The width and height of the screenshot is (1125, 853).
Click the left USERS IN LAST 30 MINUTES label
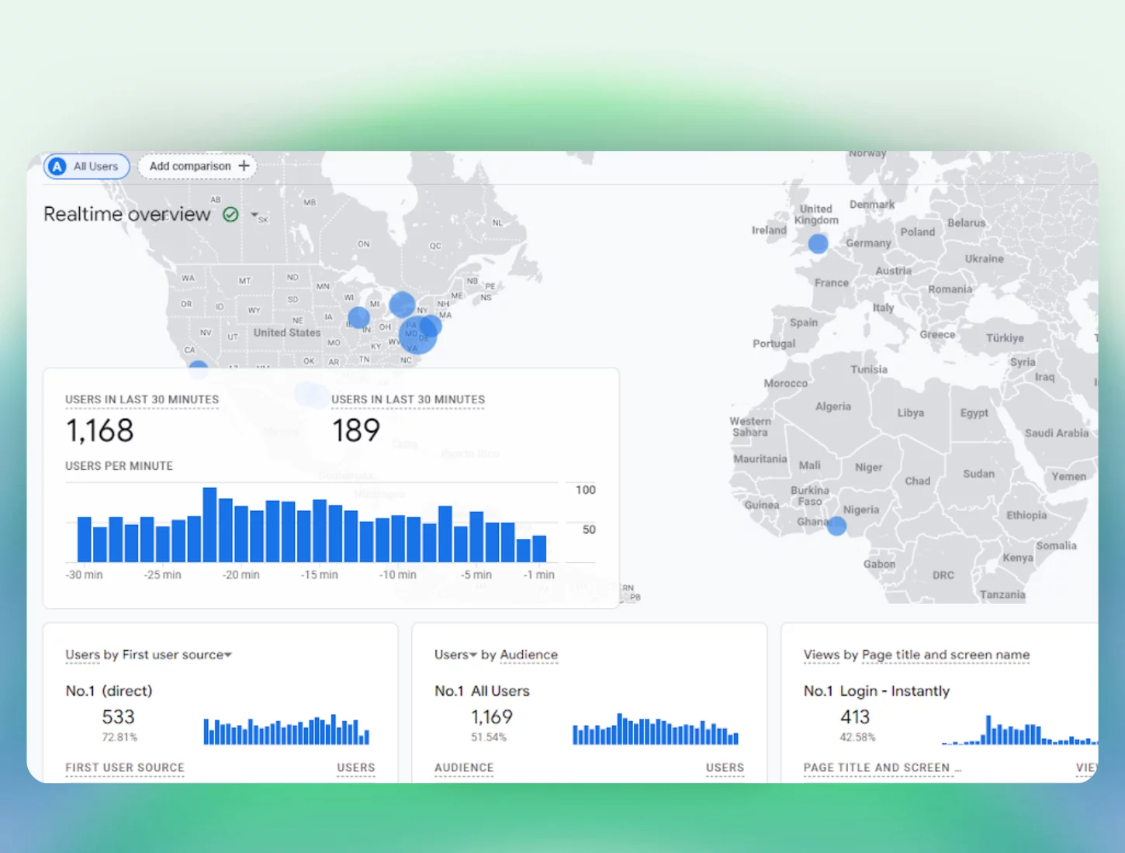142,399
